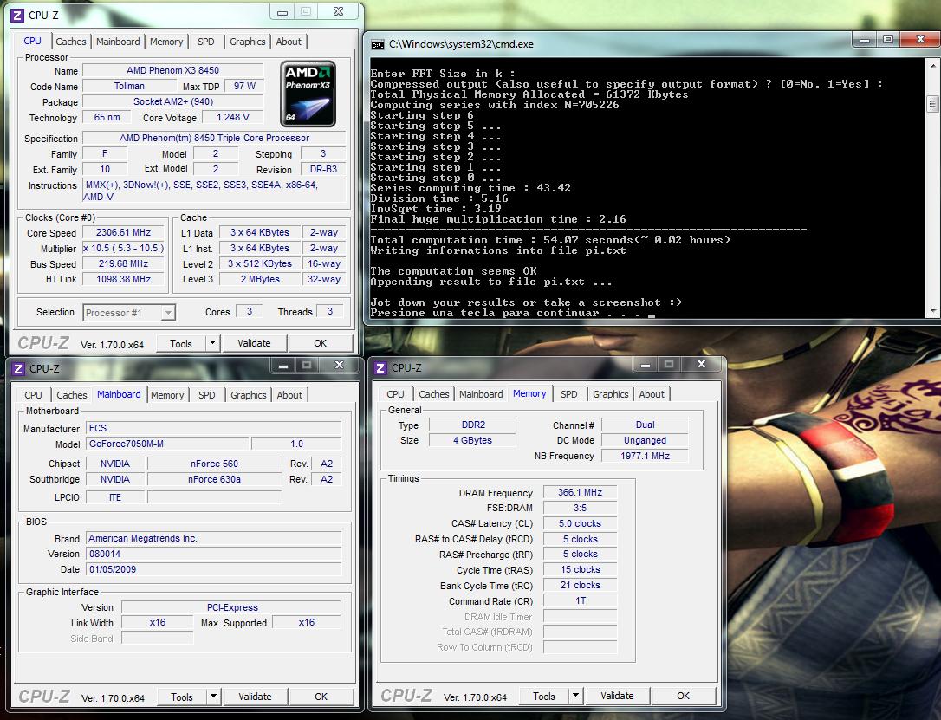Image resolution: width=941 pixels, height=720 pixels.
Task: Click Validate in the Memory CPU-Z window
Action: [x=617, y=696]
